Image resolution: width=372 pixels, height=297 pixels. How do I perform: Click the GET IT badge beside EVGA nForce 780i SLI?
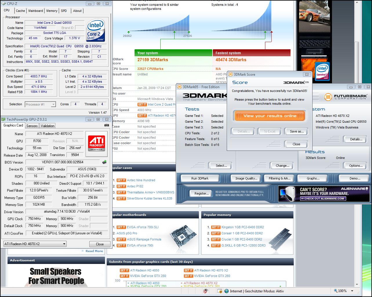[x=121, y=227]
